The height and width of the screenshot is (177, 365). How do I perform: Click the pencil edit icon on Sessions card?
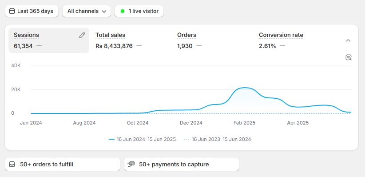(82, 35)
